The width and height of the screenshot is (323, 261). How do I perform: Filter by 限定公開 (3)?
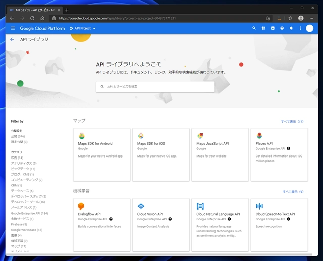[19, 142]
